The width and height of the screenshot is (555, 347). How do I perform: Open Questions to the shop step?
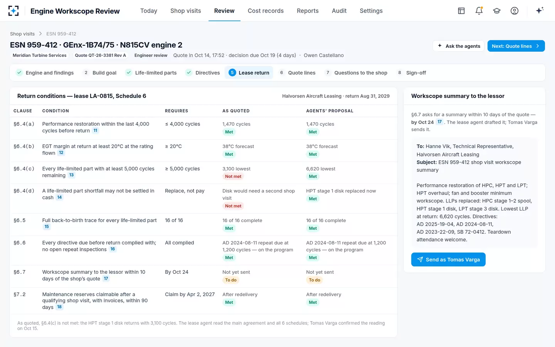(x=356, y=72)
